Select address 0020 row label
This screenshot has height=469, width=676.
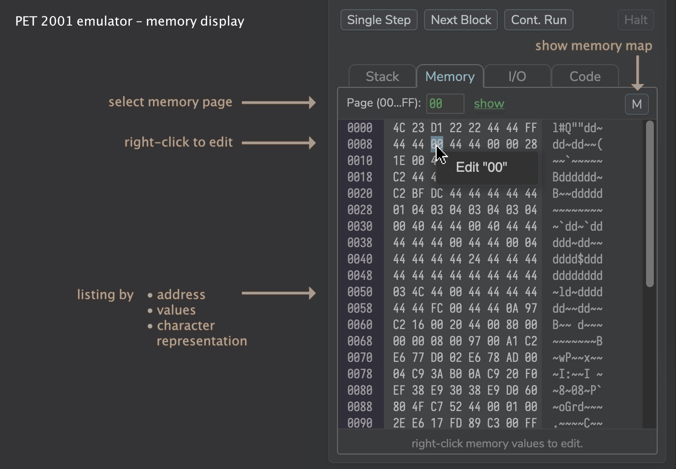point(360,193)
